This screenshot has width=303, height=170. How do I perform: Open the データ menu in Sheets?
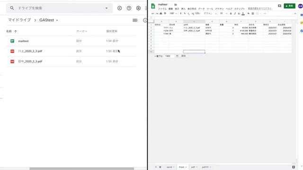pyautogui.click(x=201, y=8)
